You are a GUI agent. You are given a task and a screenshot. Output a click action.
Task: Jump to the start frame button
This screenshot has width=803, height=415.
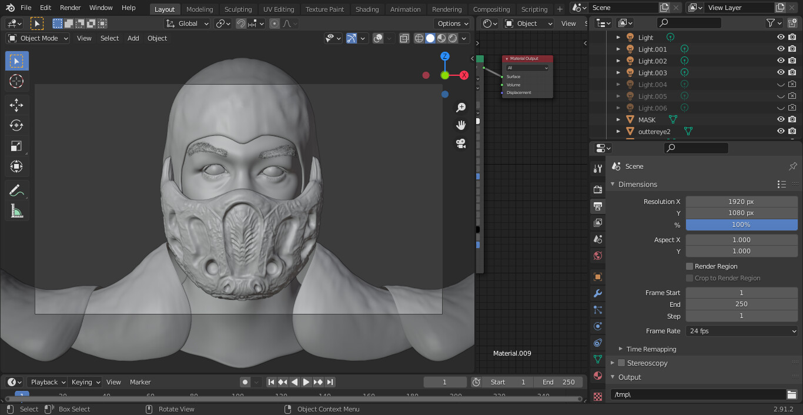tap(272, 382)
